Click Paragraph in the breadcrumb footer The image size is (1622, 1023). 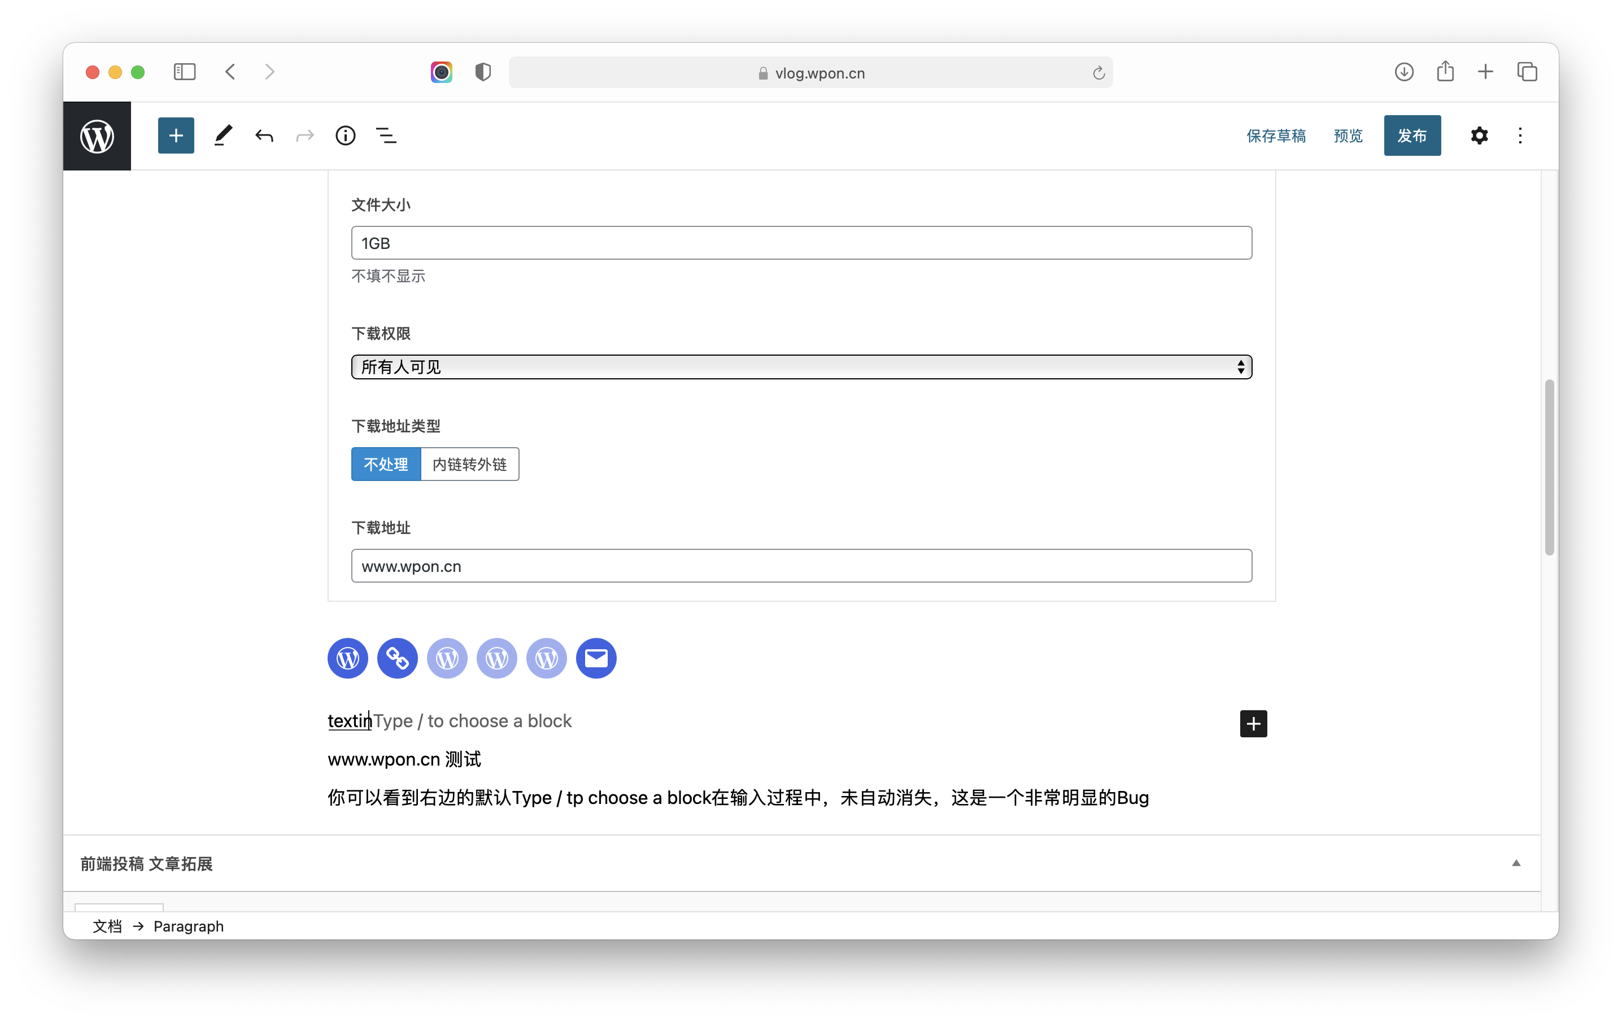point(189,926)
